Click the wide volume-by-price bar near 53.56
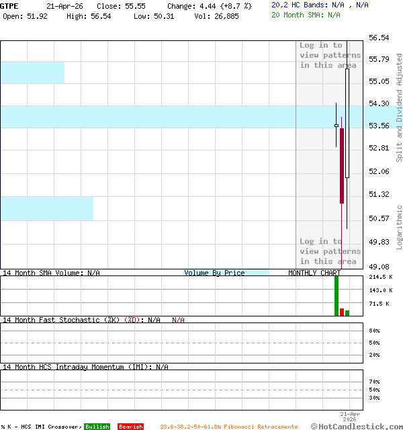Screen dimensions: 403x430 coord(148,117)
